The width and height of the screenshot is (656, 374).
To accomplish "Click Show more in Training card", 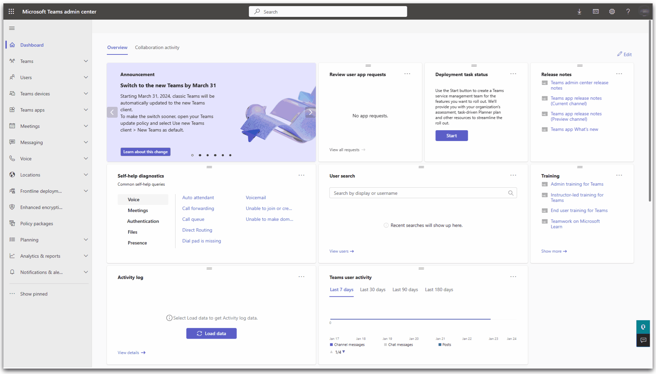I will pyautogui.click(x=554, y=251).
